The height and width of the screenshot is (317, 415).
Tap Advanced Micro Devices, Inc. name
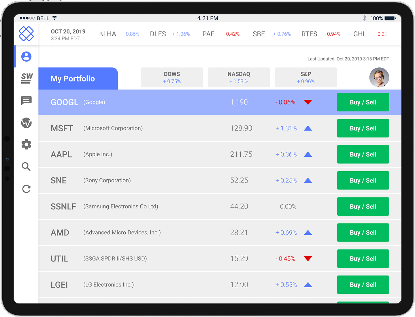point(122,232)
